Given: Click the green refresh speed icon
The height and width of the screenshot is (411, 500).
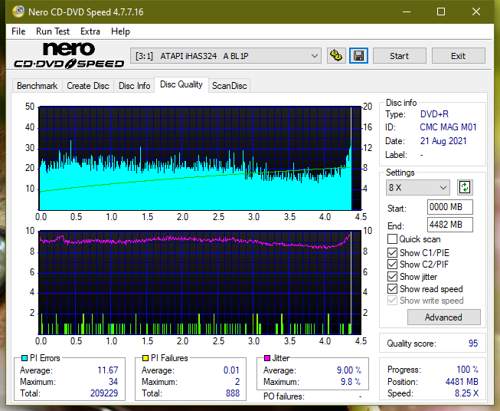Looking at the screenshot, I should 465,187.
